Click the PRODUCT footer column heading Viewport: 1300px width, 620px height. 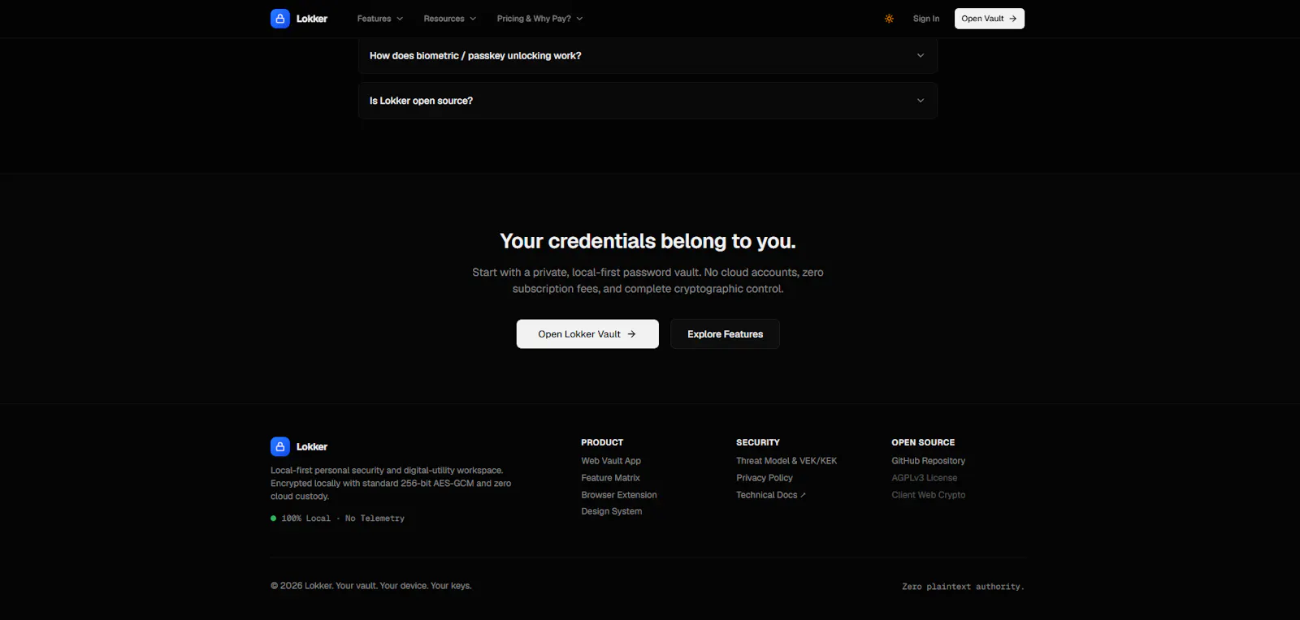602,442
